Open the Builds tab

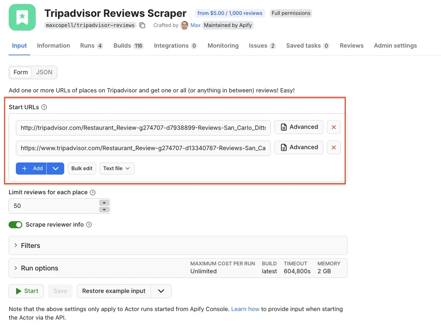coord(128,46)
